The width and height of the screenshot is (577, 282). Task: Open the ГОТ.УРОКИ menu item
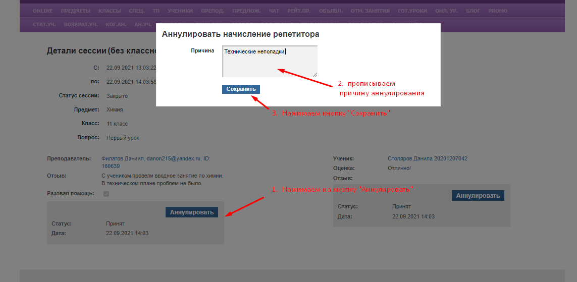tap(412, 11)
